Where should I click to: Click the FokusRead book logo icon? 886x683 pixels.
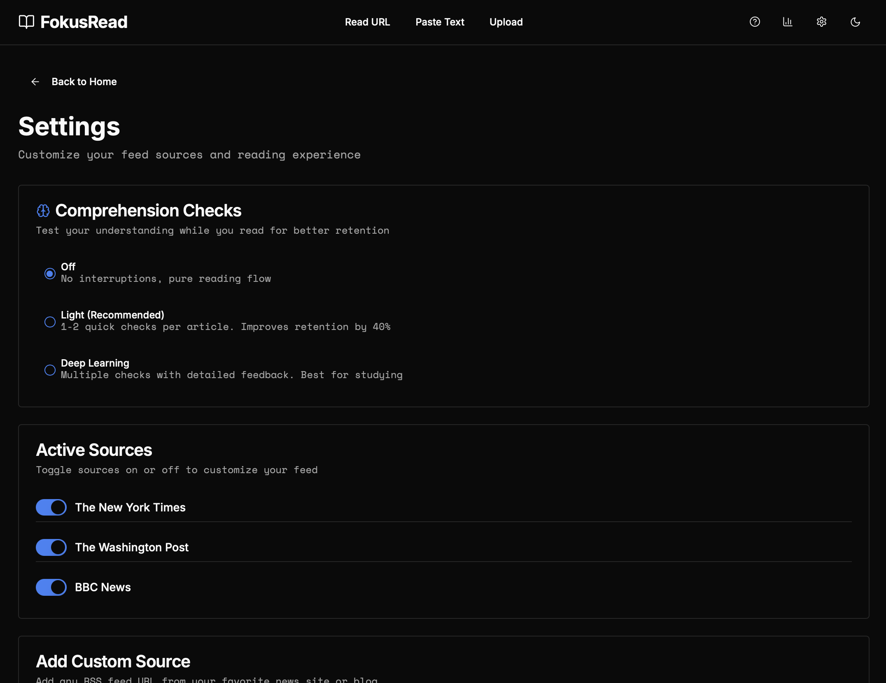(x=26, y=21)
